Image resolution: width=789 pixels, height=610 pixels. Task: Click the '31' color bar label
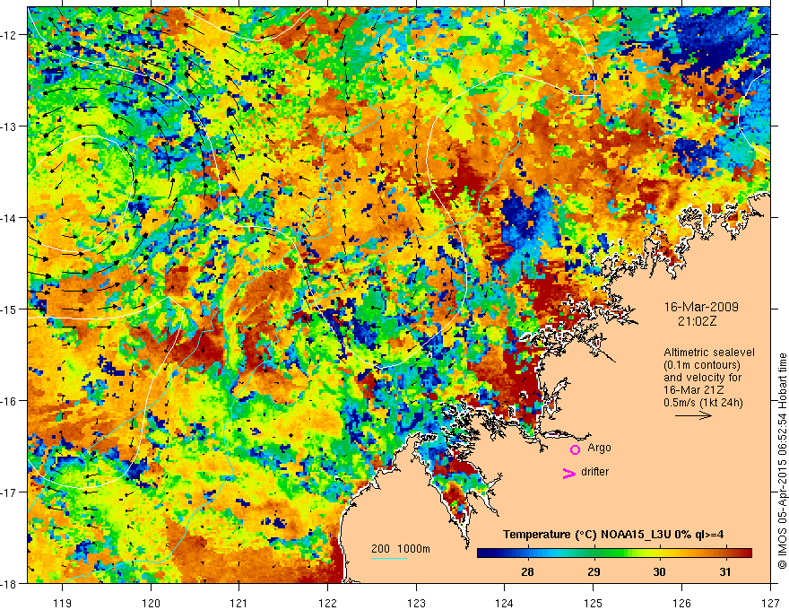pyautogui.click(x=724, y=571)
